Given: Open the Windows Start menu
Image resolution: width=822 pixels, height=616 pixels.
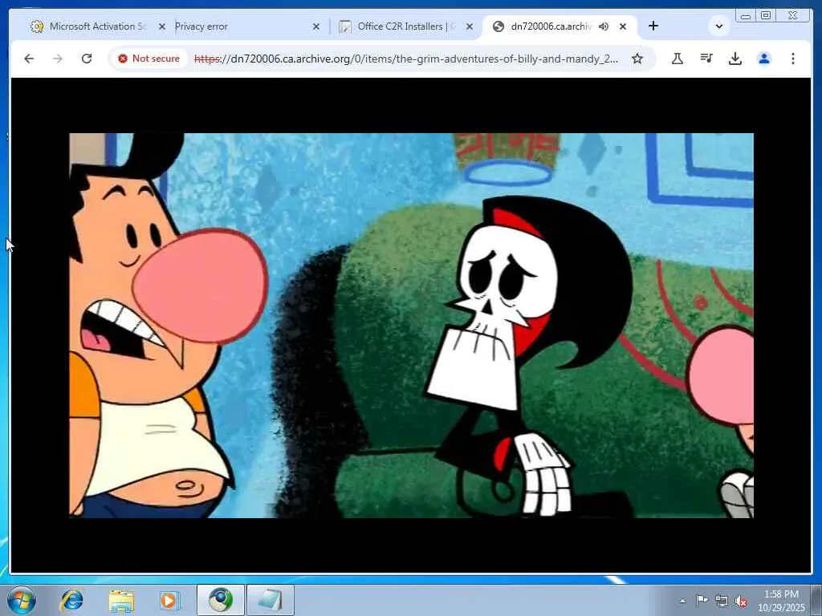Looking at the screenshot, I should point(22,600).
